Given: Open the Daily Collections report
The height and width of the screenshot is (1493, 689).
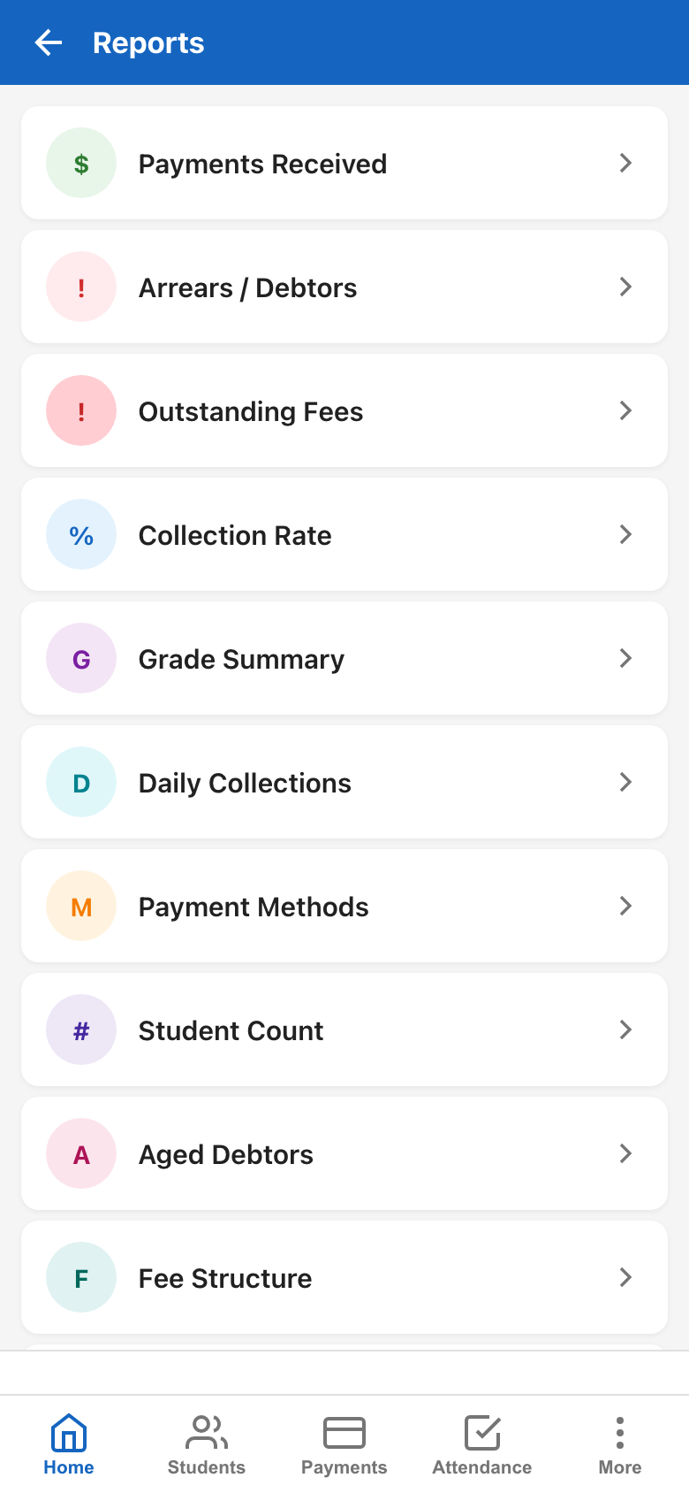Looking at the screenshot, I should click(x=344, y=782).
